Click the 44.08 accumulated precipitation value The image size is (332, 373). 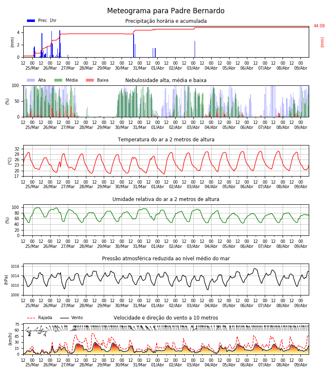coord(319,26)
